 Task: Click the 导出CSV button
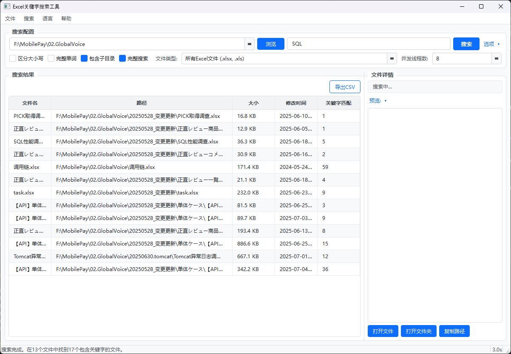coord(345,87)
